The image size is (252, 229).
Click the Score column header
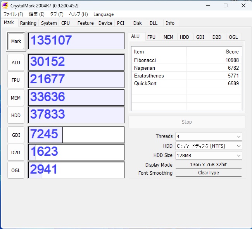(214, 52)
